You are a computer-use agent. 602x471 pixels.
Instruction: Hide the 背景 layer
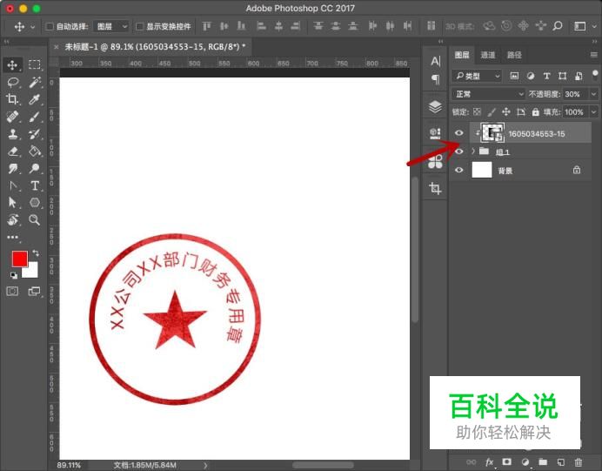(458, 170)
